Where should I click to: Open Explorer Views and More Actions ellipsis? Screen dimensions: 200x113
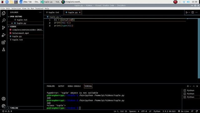click(40, 13)
